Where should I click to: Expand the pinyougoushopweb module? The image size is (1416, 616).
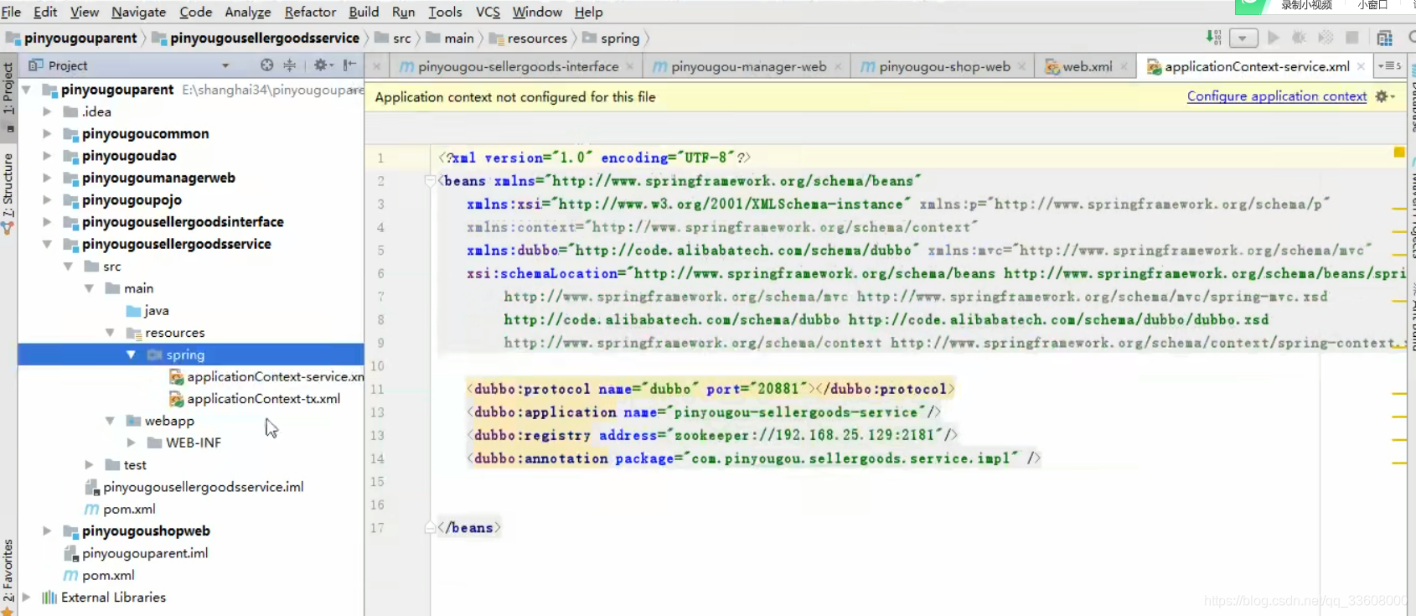(47, 531)
